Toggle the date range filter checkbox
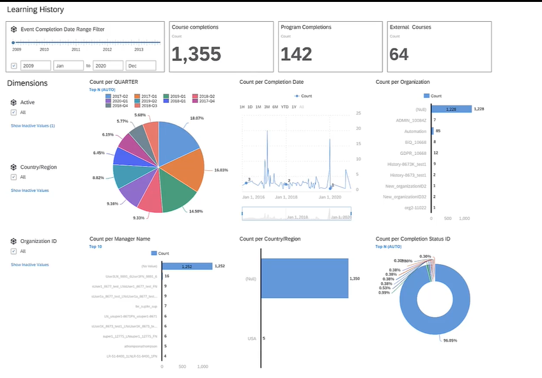Image resolution: width=542 pixels, height=378 pixels. pos(14,66)
